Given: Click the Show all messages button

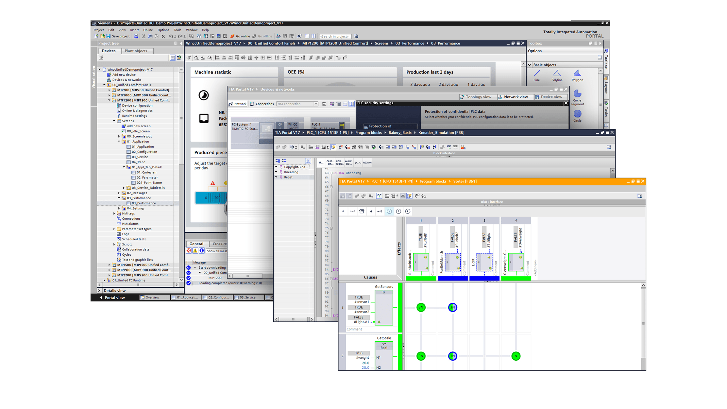Looking at the screenshot, I should pyautogui.click(x=218, y=252).
